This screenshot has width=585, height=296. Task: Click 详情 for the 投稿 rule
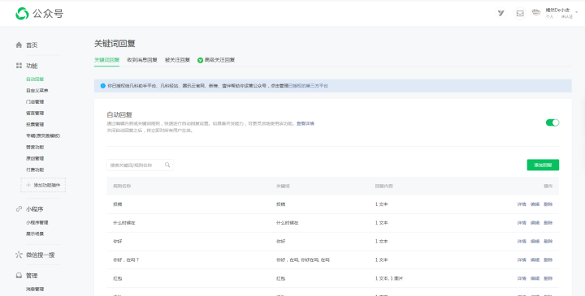click(522, 204)
